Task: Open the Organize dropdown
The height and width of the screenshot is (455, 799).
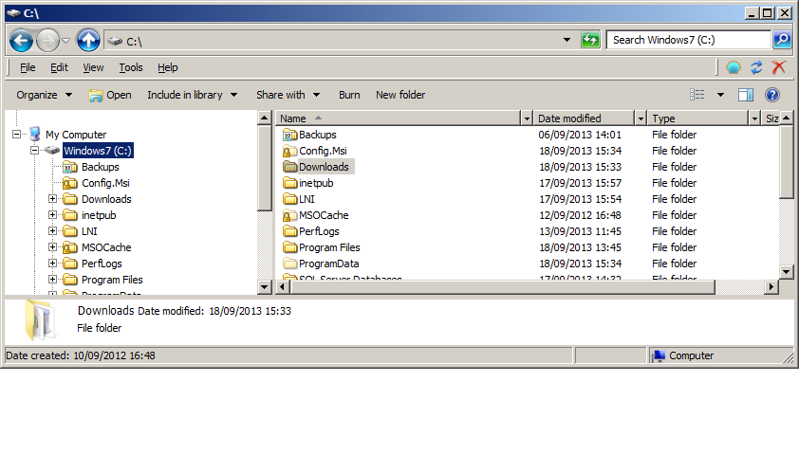Action: click(44, 95)
